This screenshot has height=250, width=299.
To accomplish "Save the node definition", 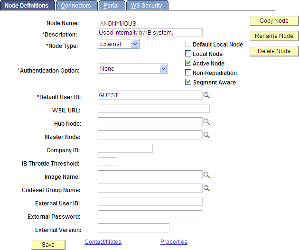I will pos(48,245).
